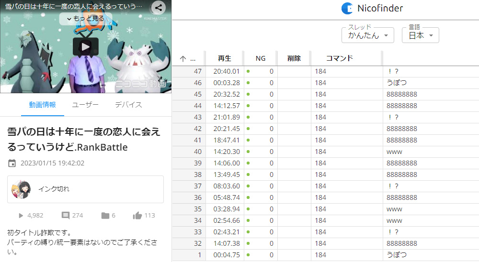Click the play count icon
Viewport: 479px width, 262px height.
coord(21,216)
